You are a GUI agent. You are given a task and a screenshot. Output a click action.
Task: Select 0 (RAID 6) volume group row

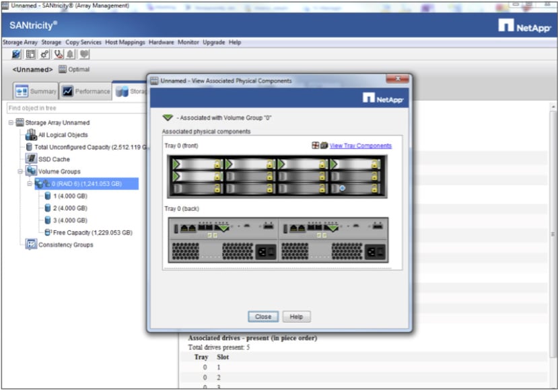point(86,183)
